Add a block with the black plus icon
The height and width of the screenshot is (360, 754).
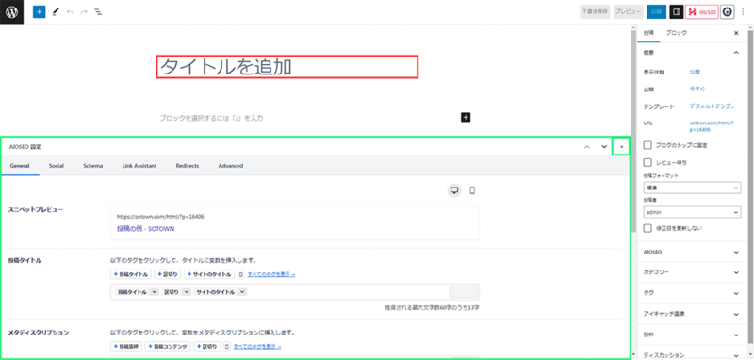(466, 117)
